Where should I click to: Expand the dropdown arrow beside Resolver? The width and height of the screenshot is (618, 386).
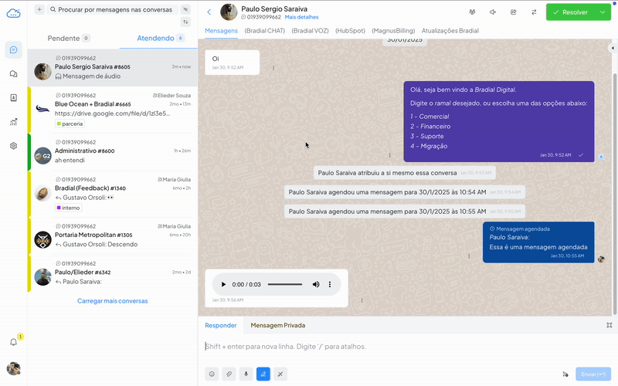(x=603, y=12)
